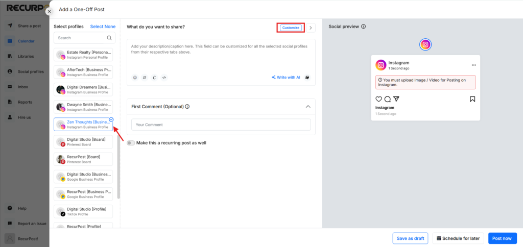
Task: Click the Post now button
Action: (503, 238)
